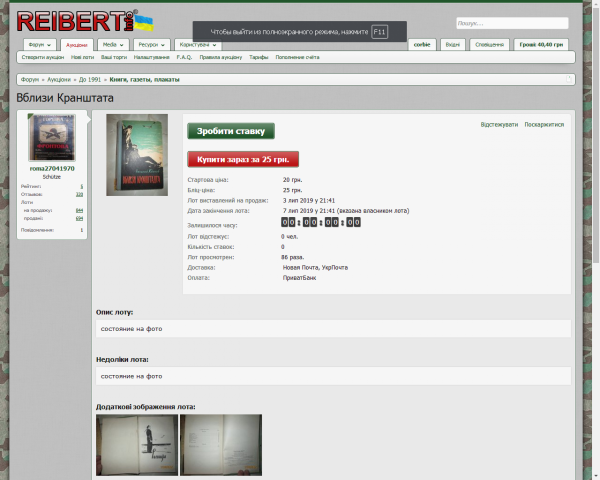Click the delivery text Новая Почта, УкрПочта
The width and height of the screenshot is (600, 480).
[315, 267]
